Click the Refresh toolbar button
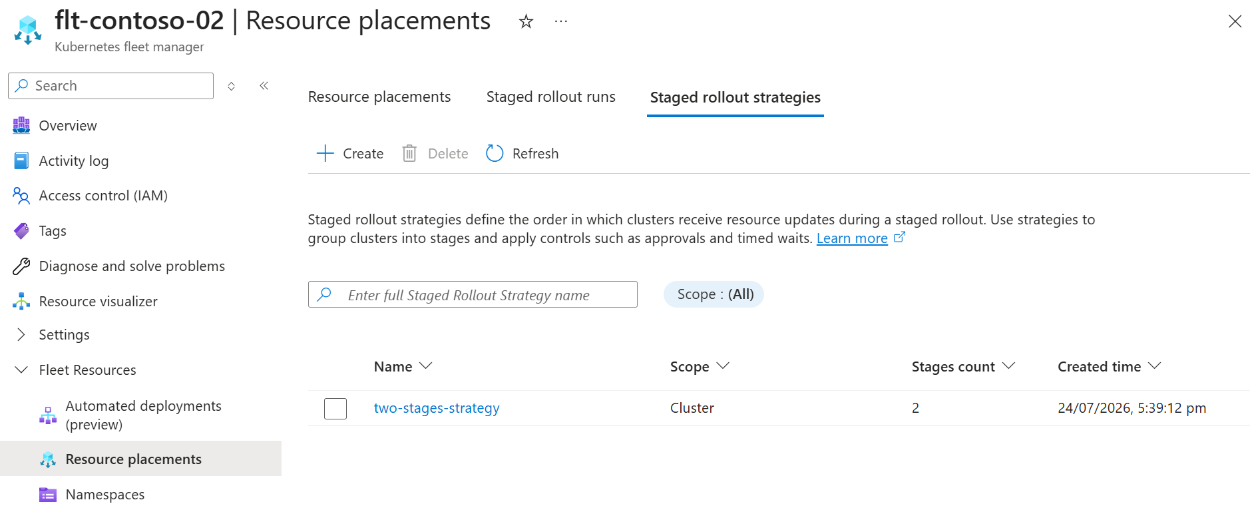 pos(522,153)
